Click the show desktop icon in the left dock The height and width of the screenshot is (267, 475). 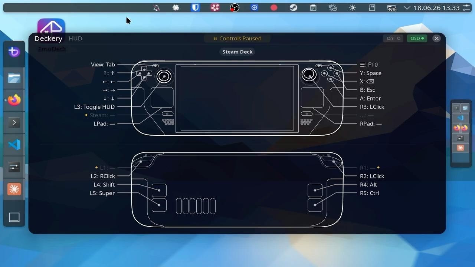click(x=14, y=217)
